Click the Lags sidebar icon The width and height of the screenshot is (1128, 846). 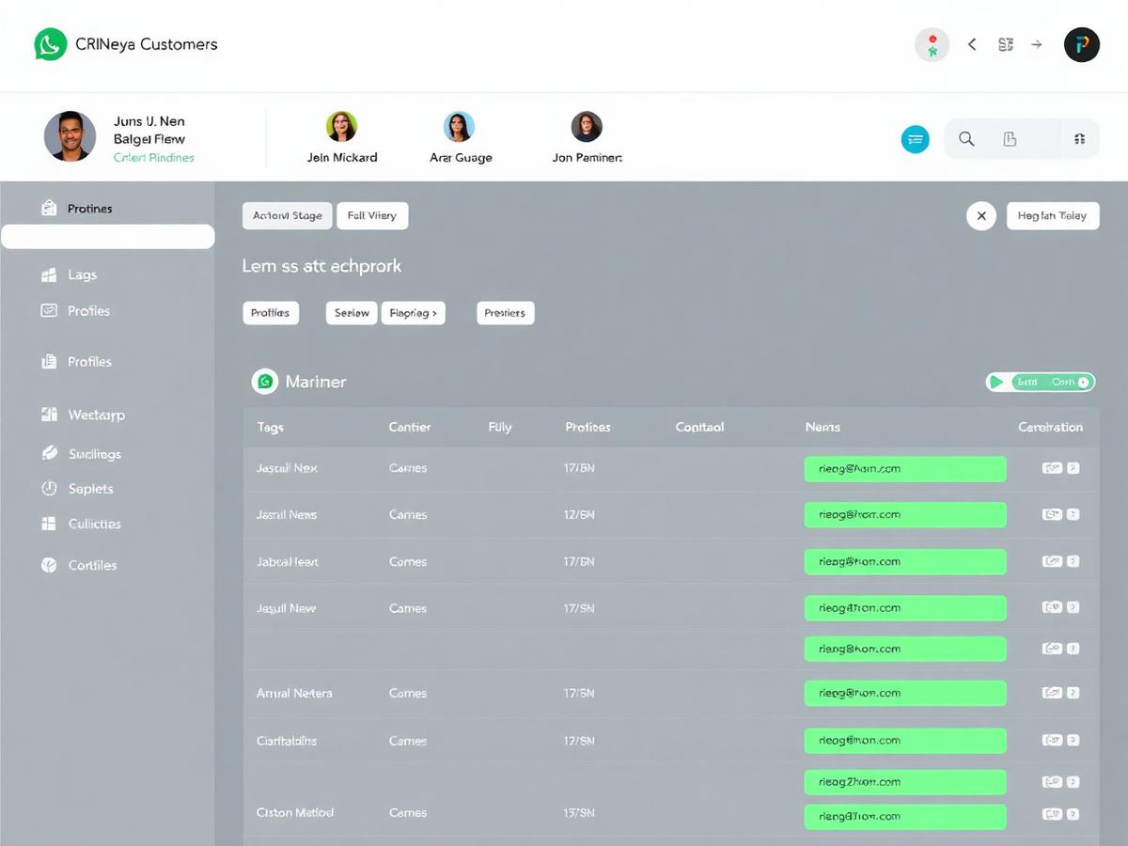pos(49,274)
